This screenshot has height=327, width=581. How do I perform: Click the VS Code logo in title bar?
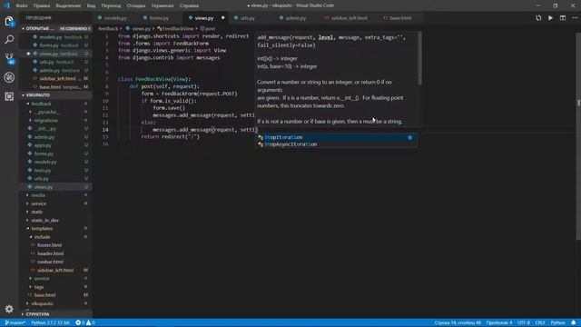tap(6, 5)
